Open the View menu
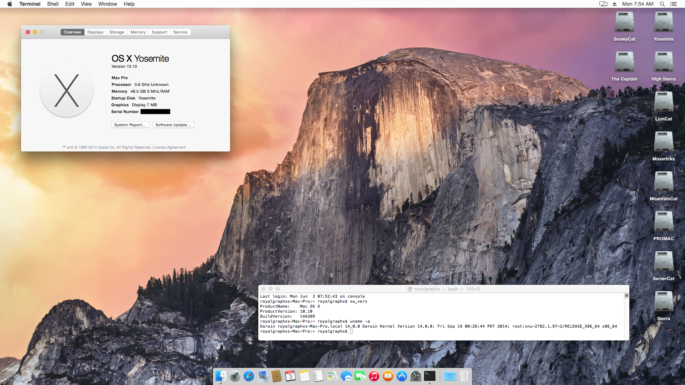 tap(86, 4)
